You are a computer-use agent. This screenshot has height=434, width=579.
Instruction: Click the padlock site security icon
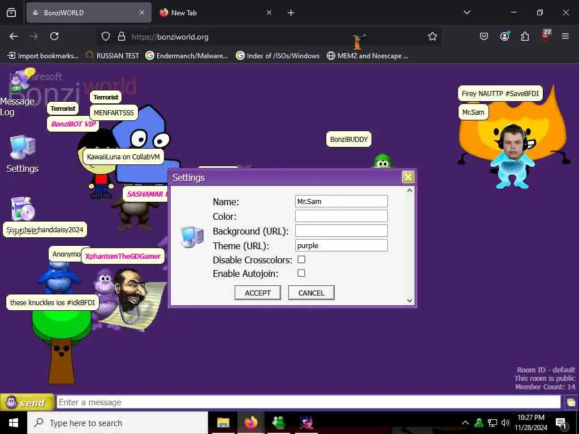coord(122,37)
